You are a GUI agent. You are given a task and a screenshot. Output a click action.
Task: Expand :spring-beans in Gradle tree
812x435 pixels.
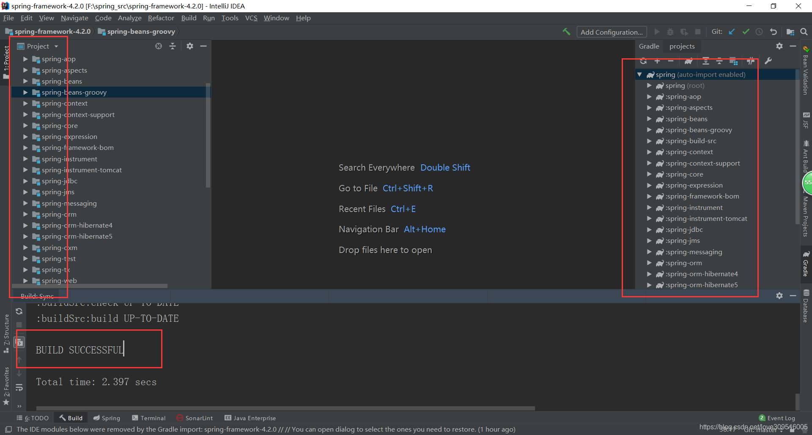coord(649,119)
